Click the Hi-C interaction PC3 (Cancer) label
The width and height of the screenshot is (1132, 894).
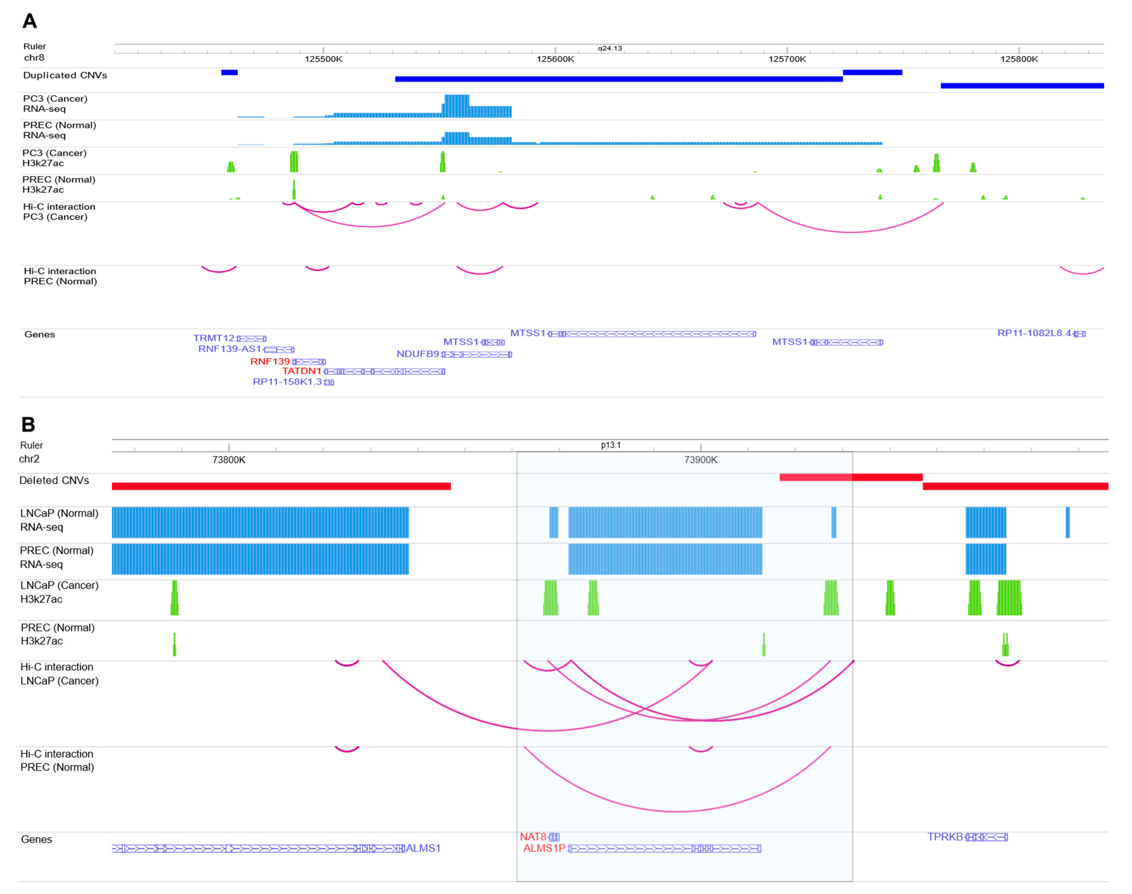point(59,212)
